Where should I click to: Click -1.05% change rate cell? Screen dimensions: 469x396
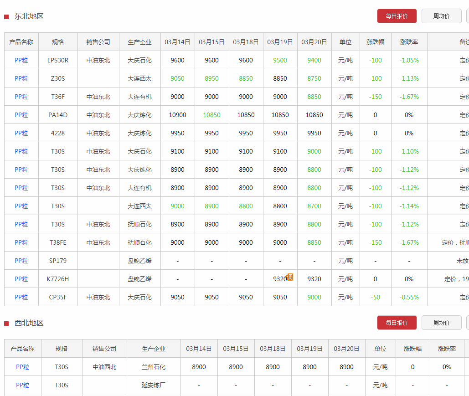pos(409,60)
